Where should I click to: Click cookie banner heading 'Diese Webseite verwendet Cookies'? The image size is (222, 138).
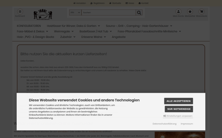pyautogui.click(x=84, y=100)
